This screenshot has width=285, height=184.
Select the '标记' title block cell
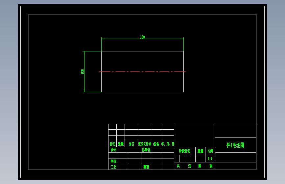click(112, 144)
